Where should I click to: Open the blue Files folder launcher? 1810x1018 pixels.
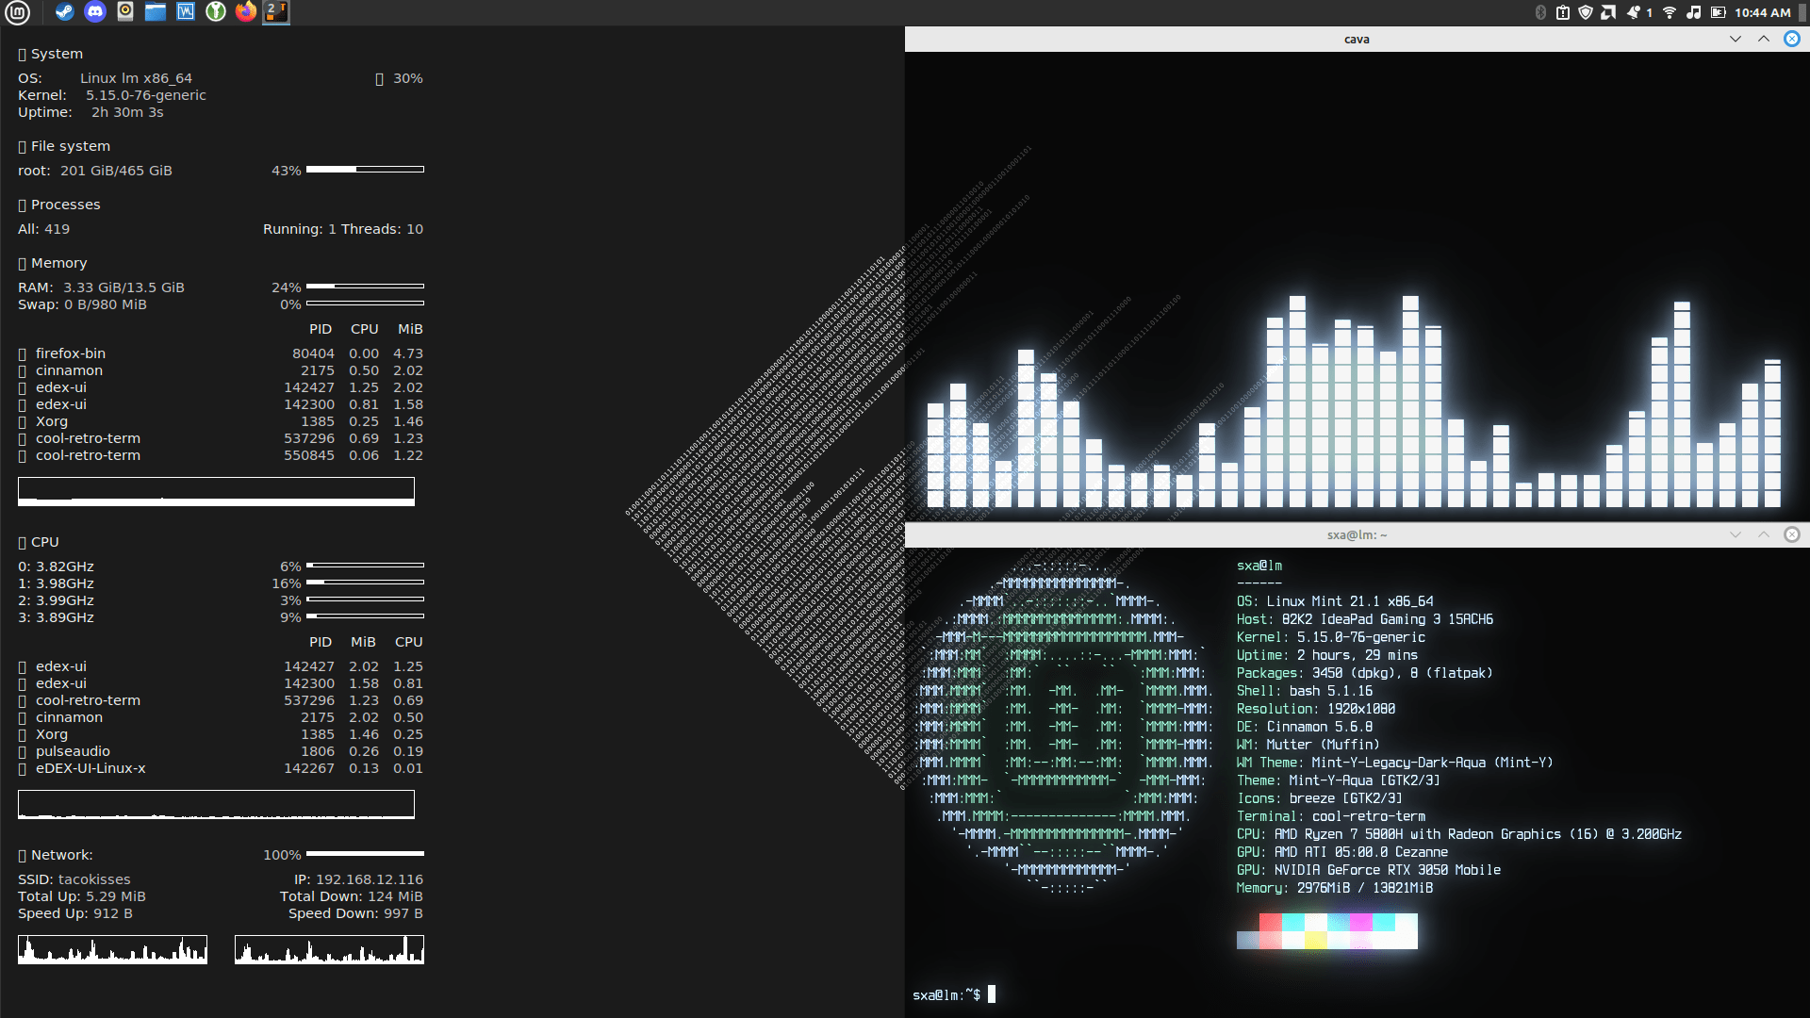click(x=156, y=12)
